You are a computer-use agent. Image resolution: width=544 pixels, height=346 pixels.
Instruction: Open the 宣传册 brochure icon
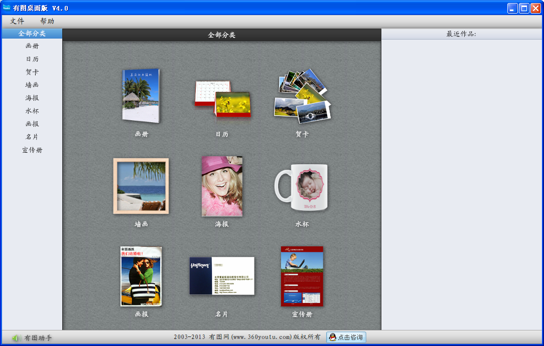(302, 276)
